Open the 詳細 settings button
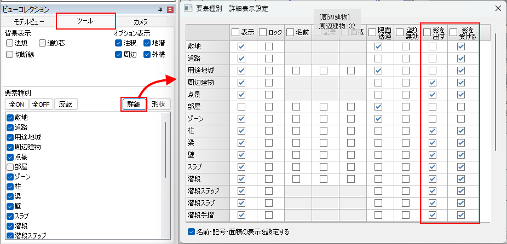This screenshot has height=244, width=507. tap(134, 104)
